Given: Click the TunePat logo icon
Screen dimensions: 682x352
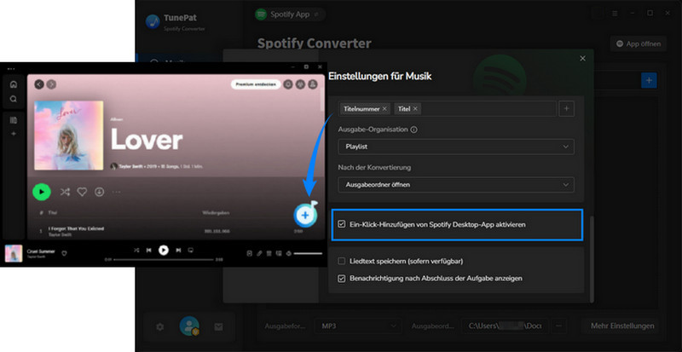Looking at the screenshot, I should click(153, 22).
